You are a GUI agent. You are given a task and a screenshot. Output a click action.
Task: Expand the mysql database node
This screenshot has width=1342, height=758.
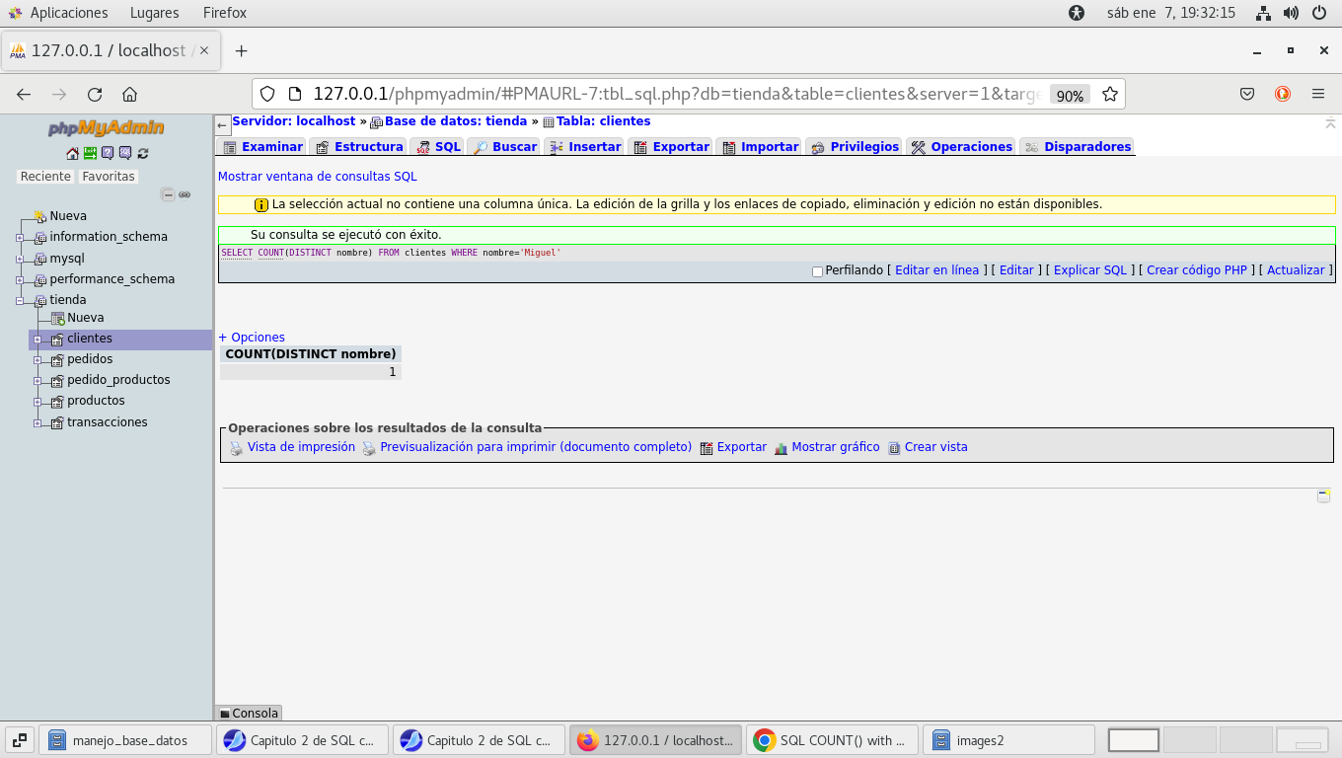(20, 259)
